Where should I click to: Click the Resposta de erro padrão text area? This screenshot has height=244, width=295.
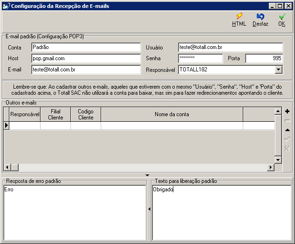(x=75, y=213)
